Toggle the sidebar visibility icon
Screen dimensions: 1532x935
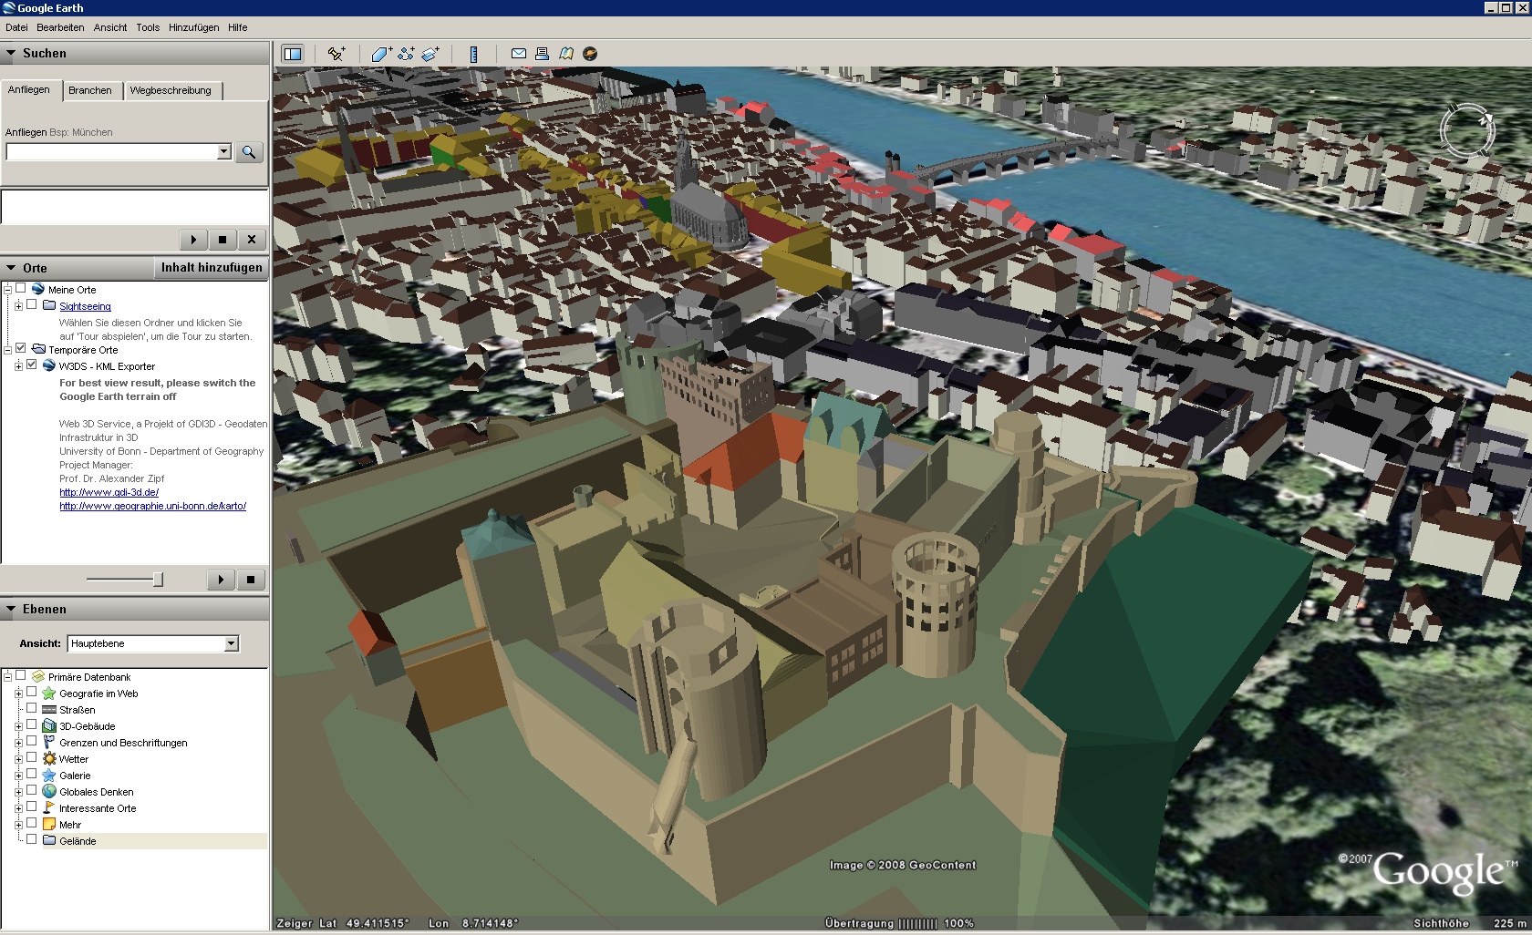click(x=292, y=54)
